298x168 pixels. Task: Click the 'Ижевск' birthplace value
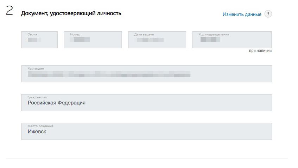pos(37,131)
